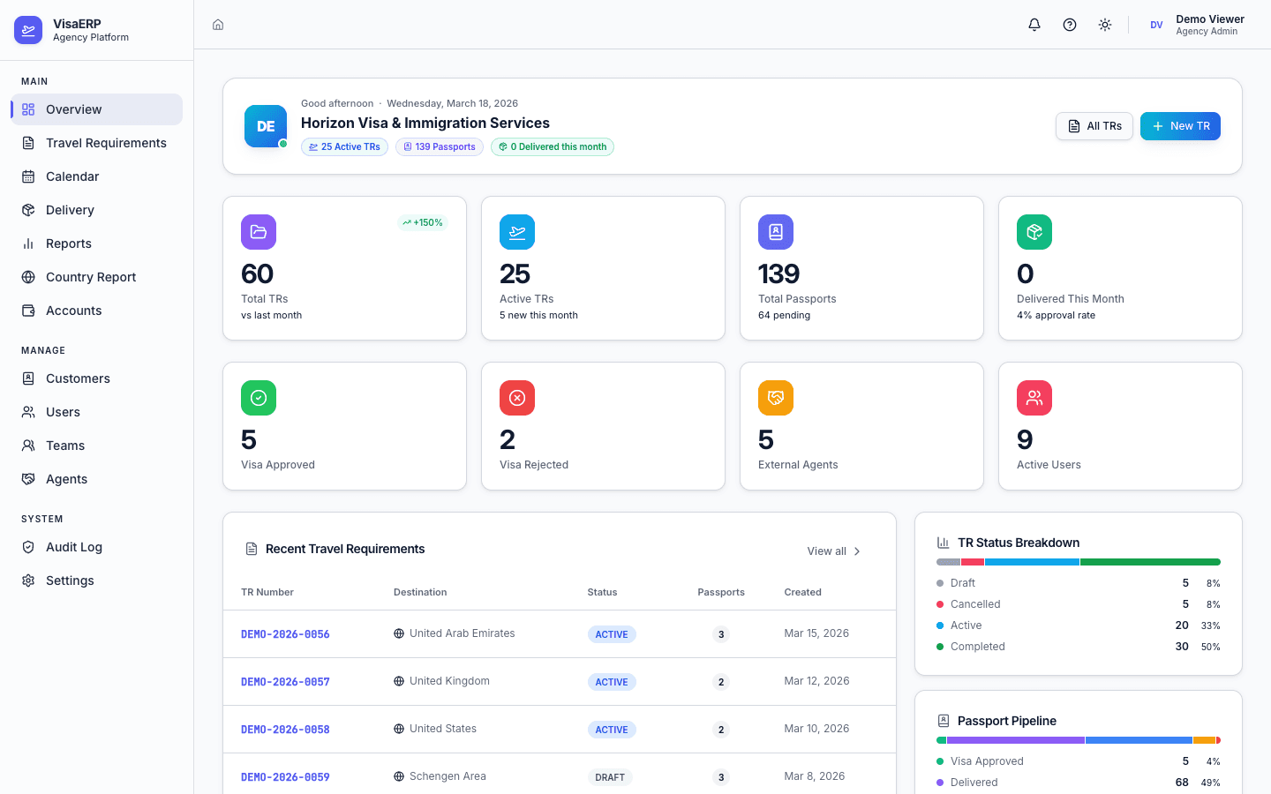1271x794 pixels.
Task: Click the 0 Delivered this month badge
Action: 552,146
